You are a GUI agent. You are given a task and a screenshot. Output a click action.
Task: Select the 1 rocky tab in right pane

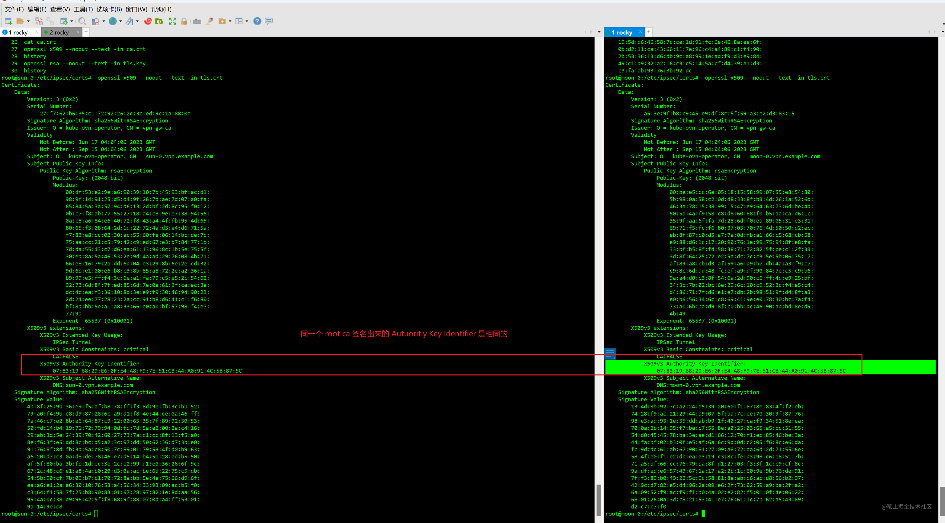point(624,32)
